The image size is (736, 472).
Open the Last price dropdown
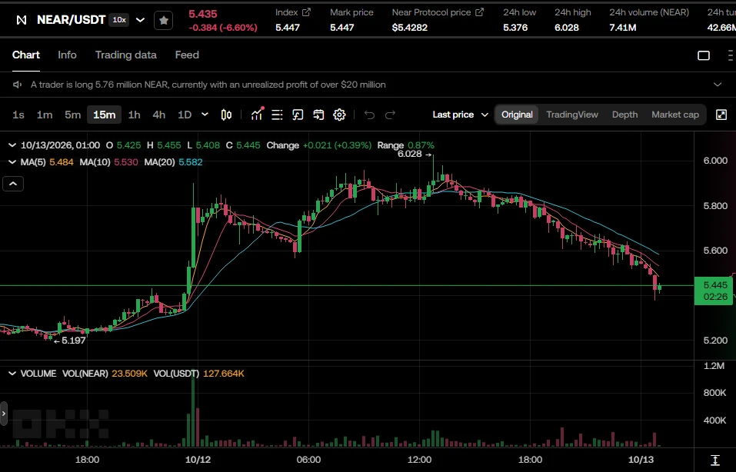461,115
